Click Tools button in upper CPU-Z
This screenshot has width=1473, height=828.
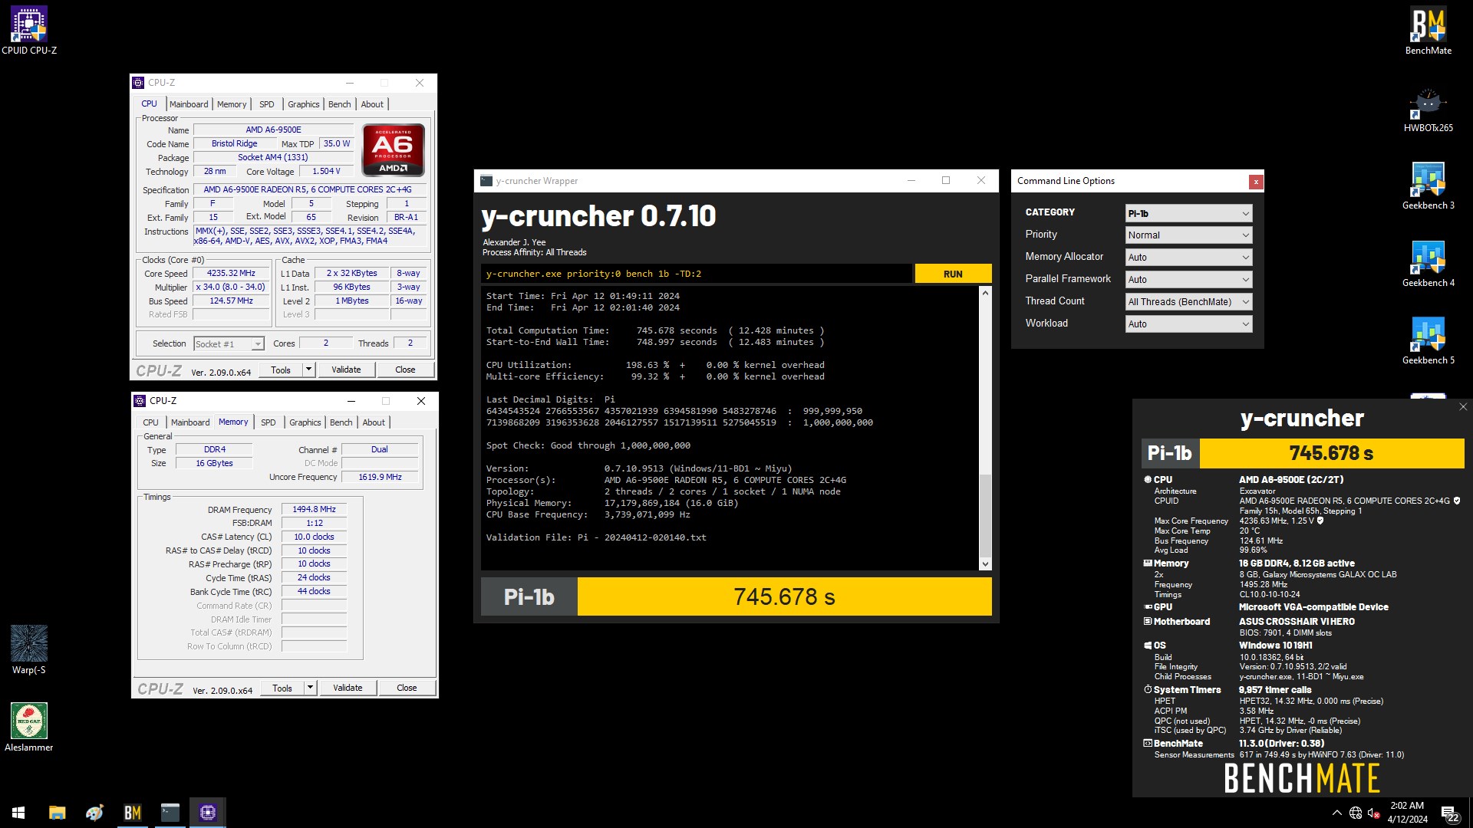(281, 370)
